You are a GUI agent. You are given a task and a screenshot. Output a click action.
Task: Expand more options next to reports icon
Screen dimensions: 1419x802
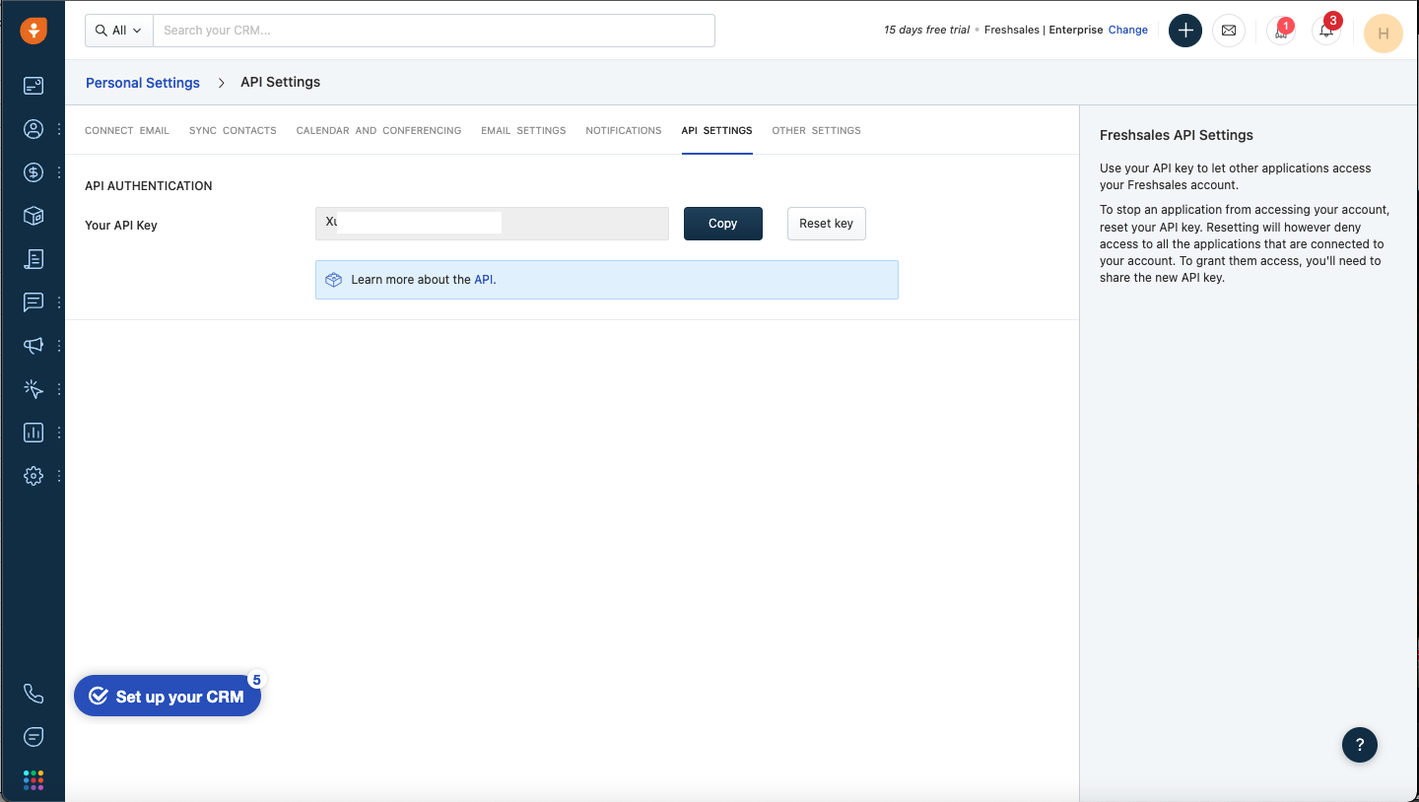tap(59, 433)
